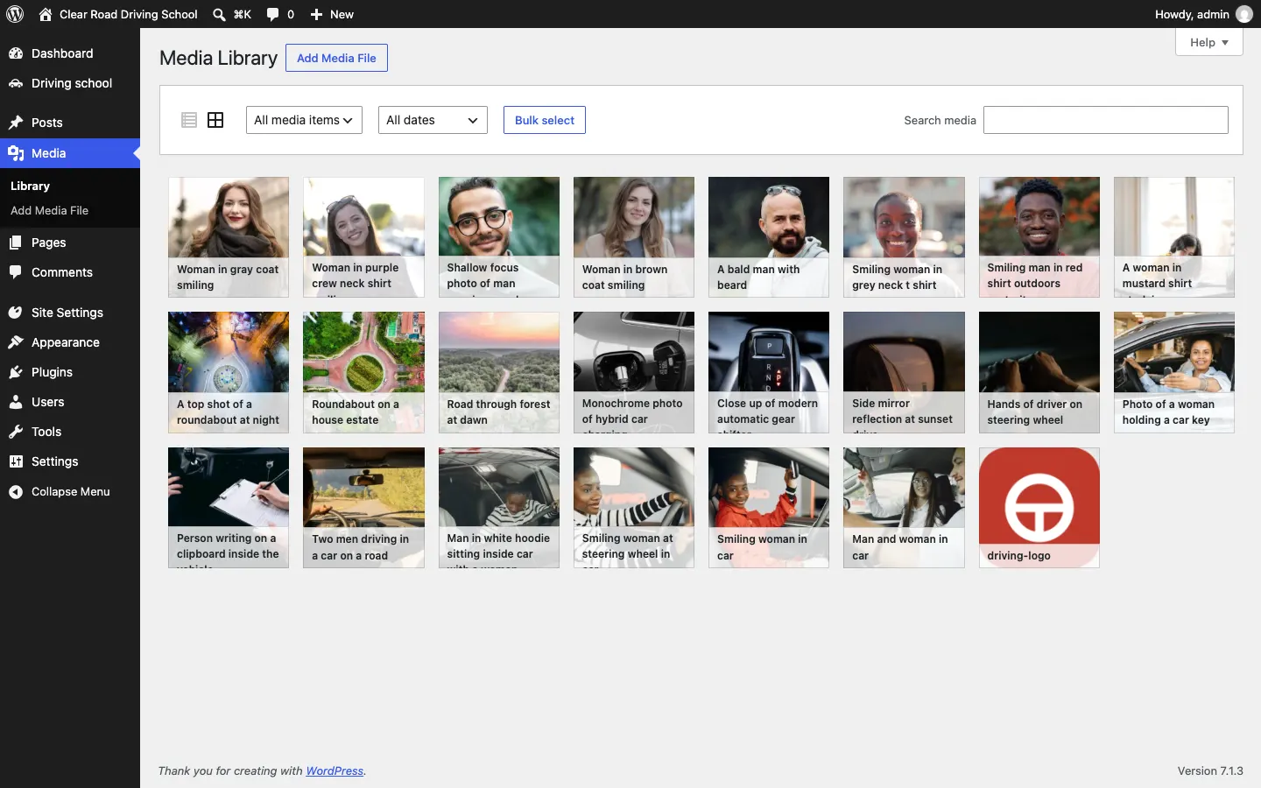
Task: Click the Site Settings sidebar icon
Action: pos(16,313)
